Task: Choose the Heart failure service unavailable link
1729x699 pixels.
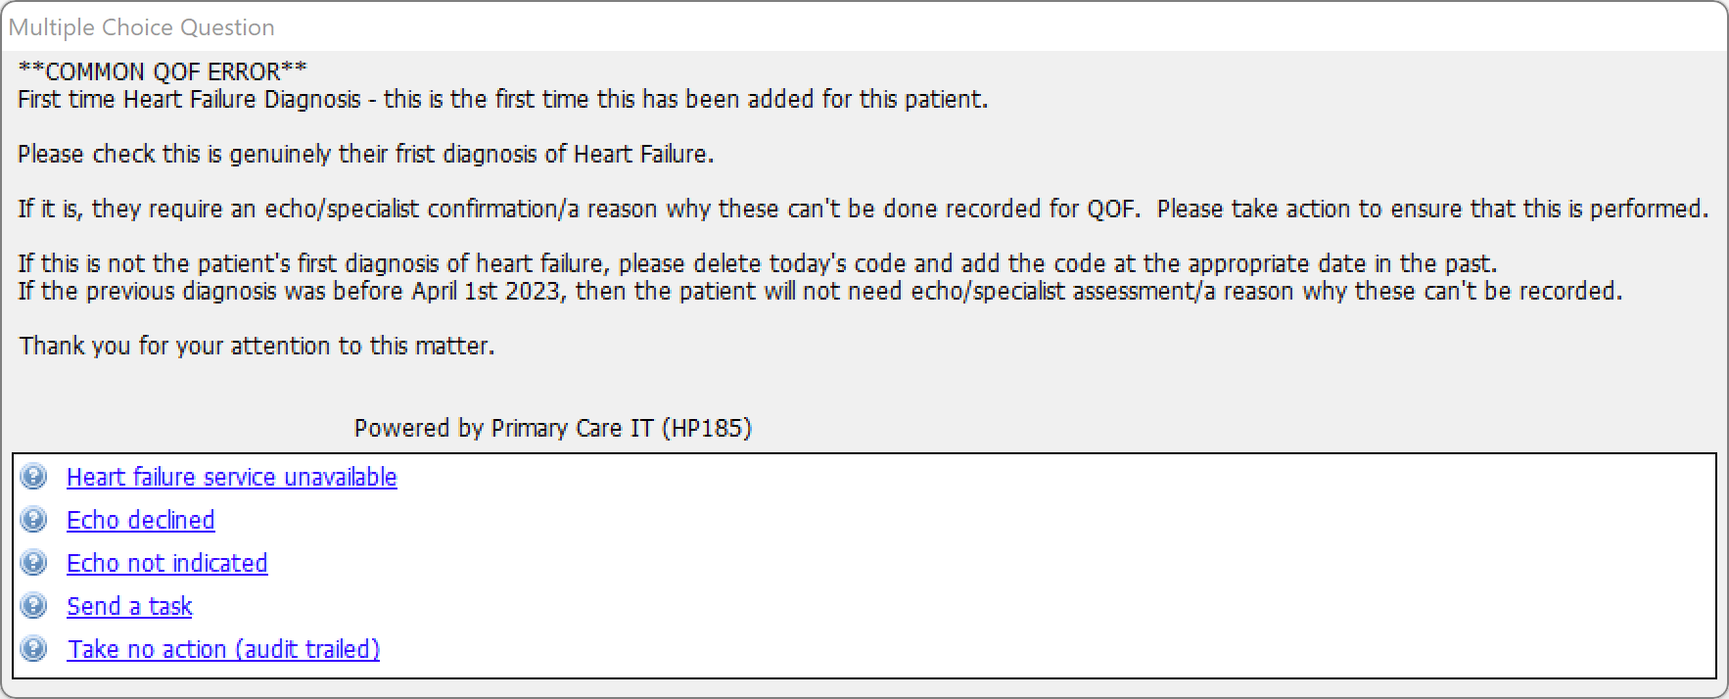Action: tap(232, 477)
